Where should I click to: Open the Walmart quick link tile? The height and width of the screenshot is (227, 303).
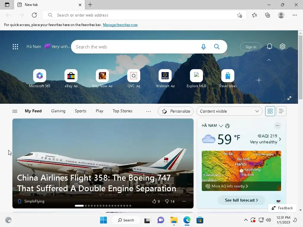(165, 79)
